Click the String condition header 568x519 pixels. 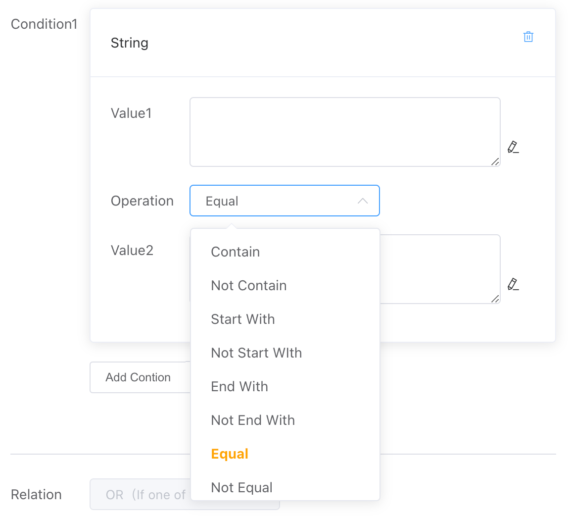[x=130, y=43]
